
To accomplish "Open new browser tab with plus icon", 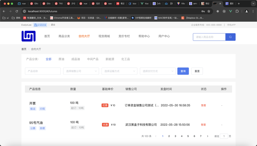I will (x=239, y=4).
